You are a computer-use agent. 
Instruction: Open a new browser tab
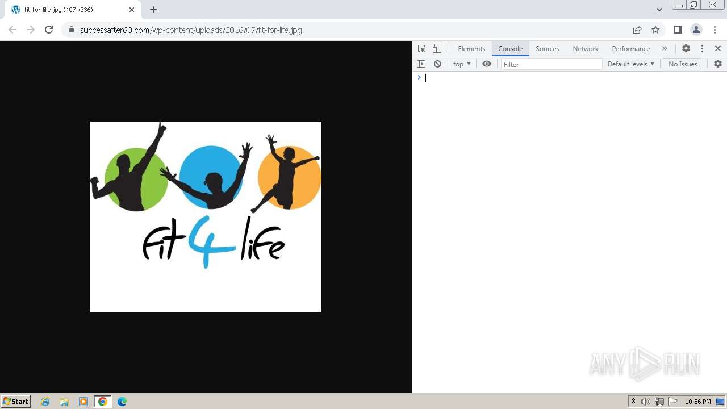point(153,10)
